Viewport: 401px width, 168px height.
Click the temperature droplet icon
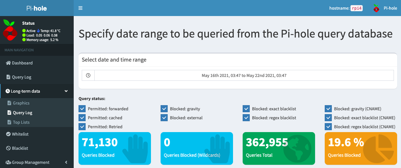38,31
